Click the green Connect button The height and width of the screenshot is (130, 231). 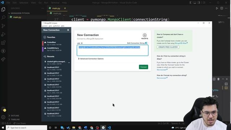coord(143,67)
